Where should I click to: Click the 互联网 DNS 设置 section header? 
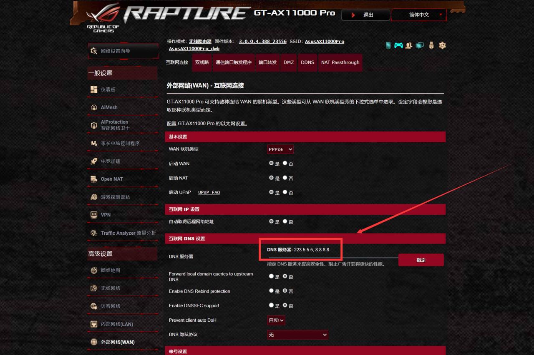pos(305,238)
